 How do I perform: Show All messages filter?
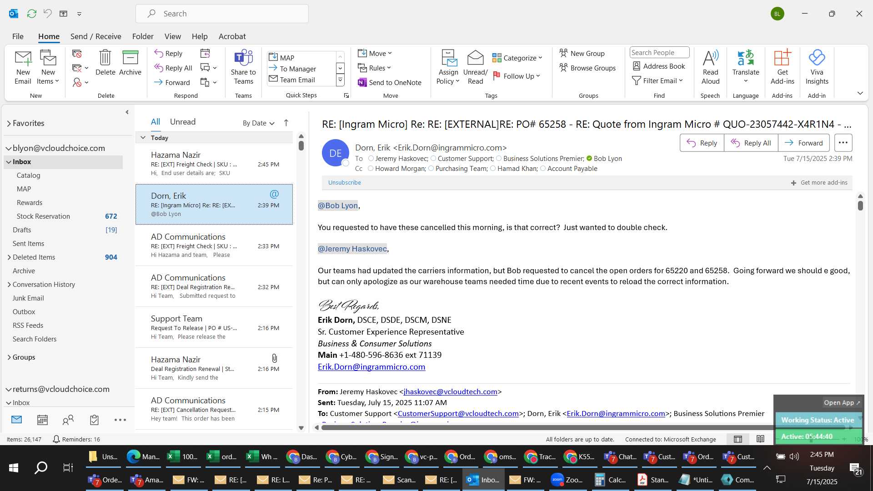(156, 122)
